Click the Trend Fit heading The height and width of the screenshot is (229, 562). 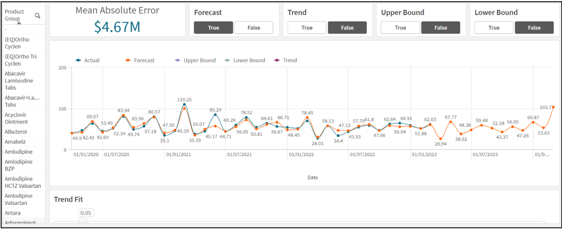tap(69, 199)
